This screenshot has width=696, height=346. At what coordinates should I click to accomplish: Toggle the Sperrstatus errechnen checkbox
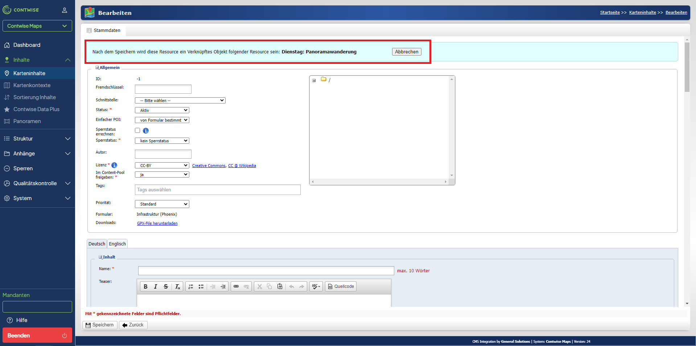[x=137, y=130]
